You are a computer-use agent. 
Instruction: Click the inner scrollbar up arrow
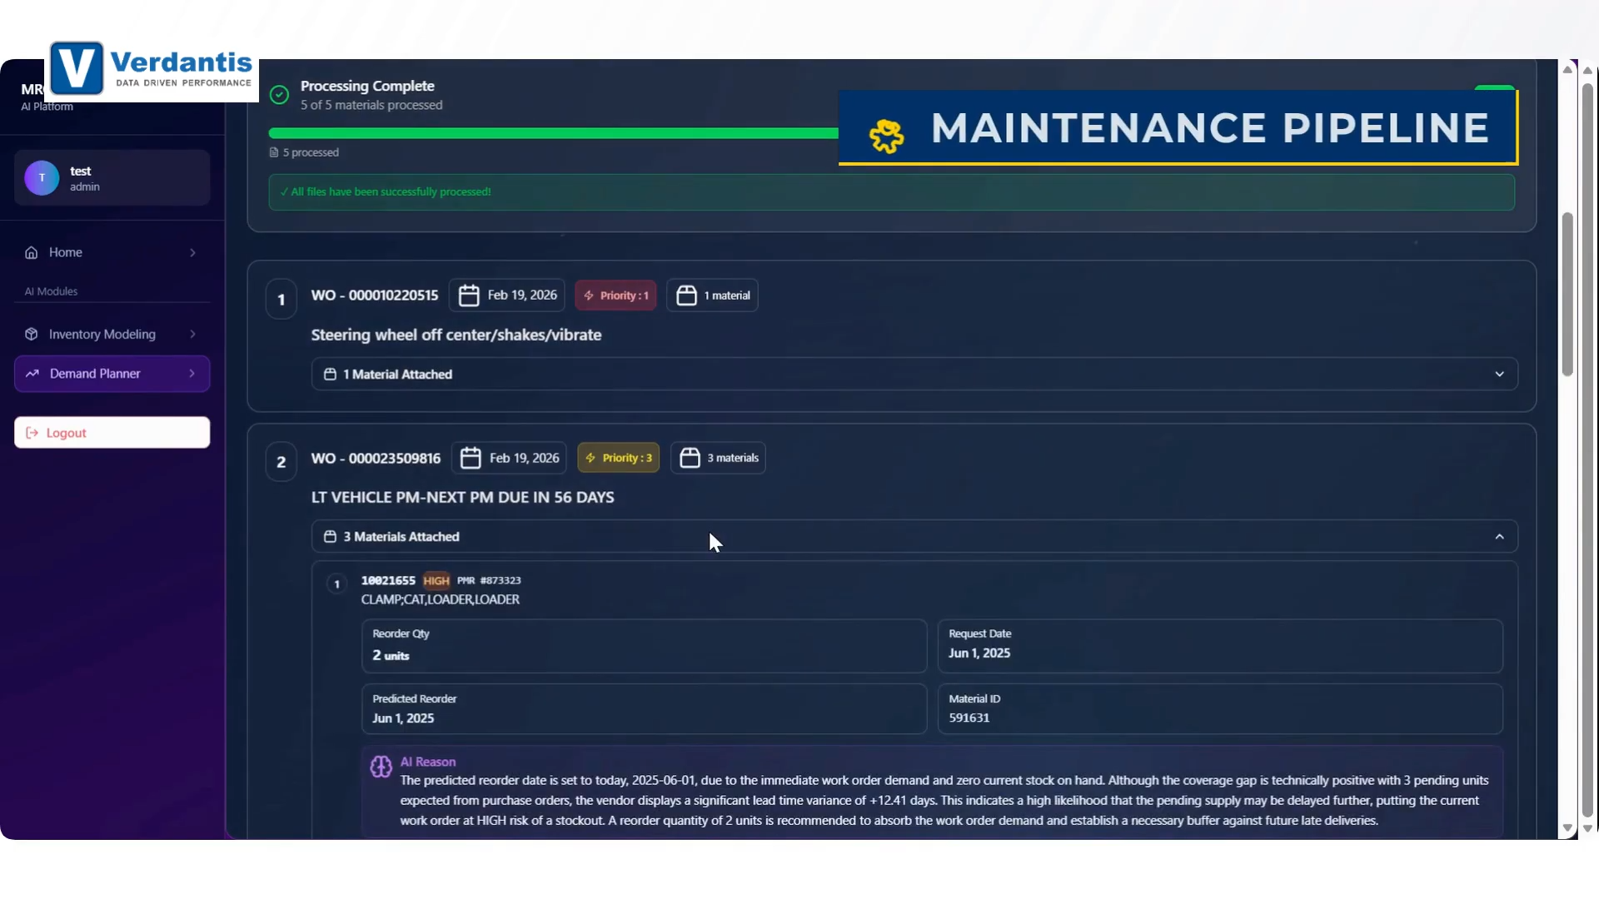(1567, 69)
